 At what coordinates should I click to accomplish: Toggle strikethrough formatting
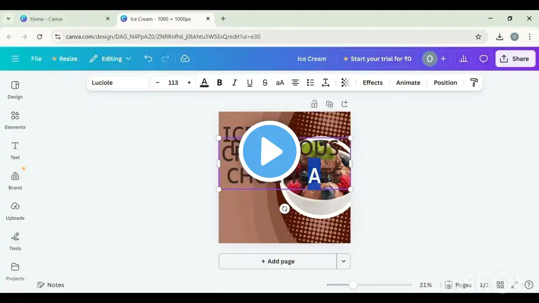pyautogui.click(x=265, y=82)
